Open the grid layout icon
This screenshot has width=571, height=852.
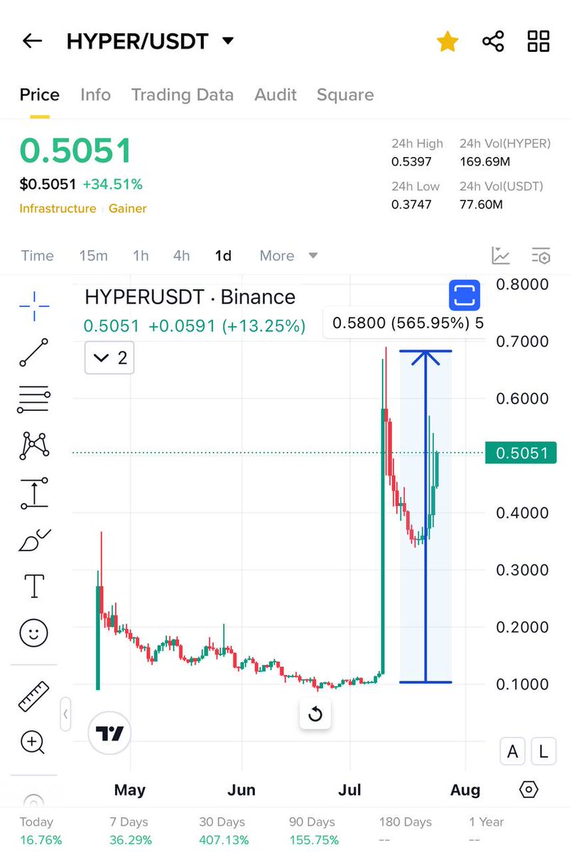[538, 41]
